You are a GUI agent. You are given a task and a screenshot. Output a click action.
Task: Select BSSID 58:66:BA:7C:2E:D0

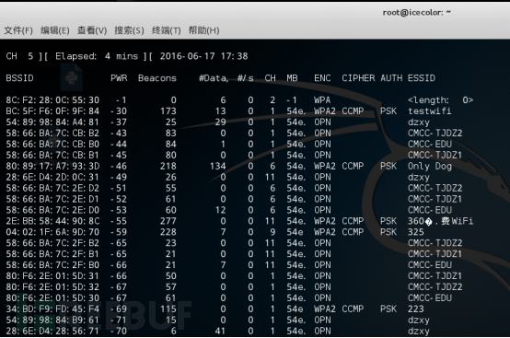coord(52,210)
